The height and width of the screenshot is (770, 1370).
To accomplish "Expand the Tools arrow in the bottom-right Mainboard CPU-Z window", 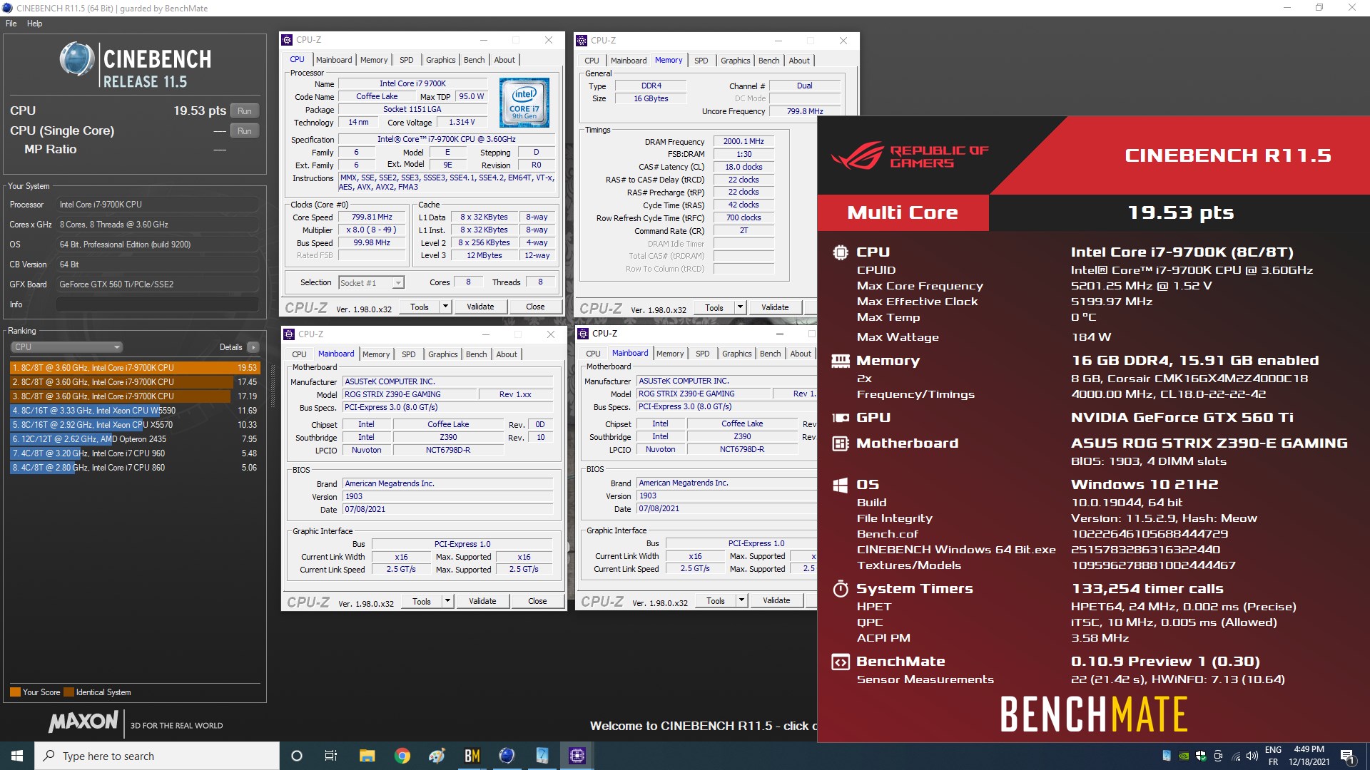I will [x=741, y=600].
